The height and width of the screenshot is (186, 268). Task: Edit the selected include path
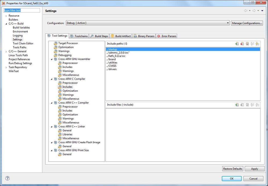coord(247,44)
